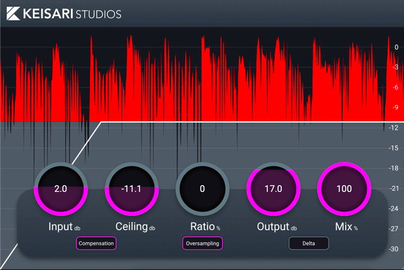Click the -6 dB scale mark
This screenshot has height=270, width=404.
[396, 87]
